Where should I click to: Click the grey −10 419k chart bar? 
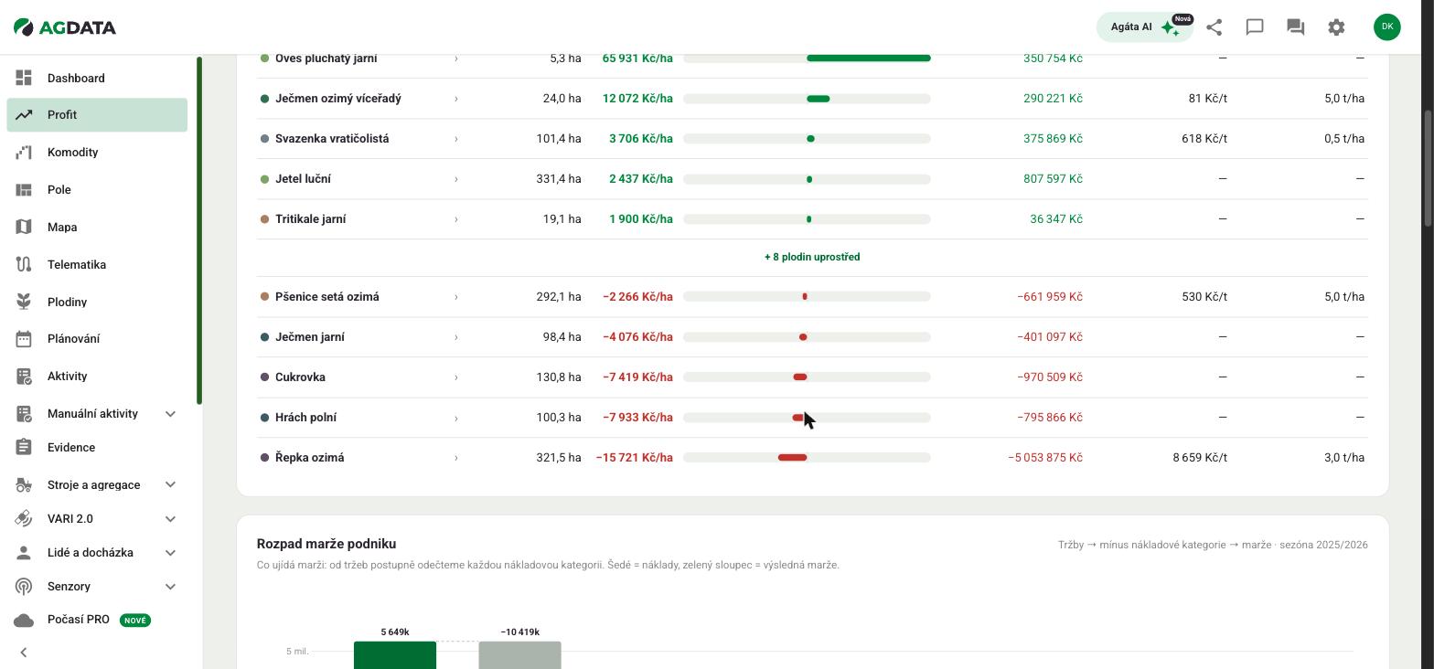pos(519,655)
